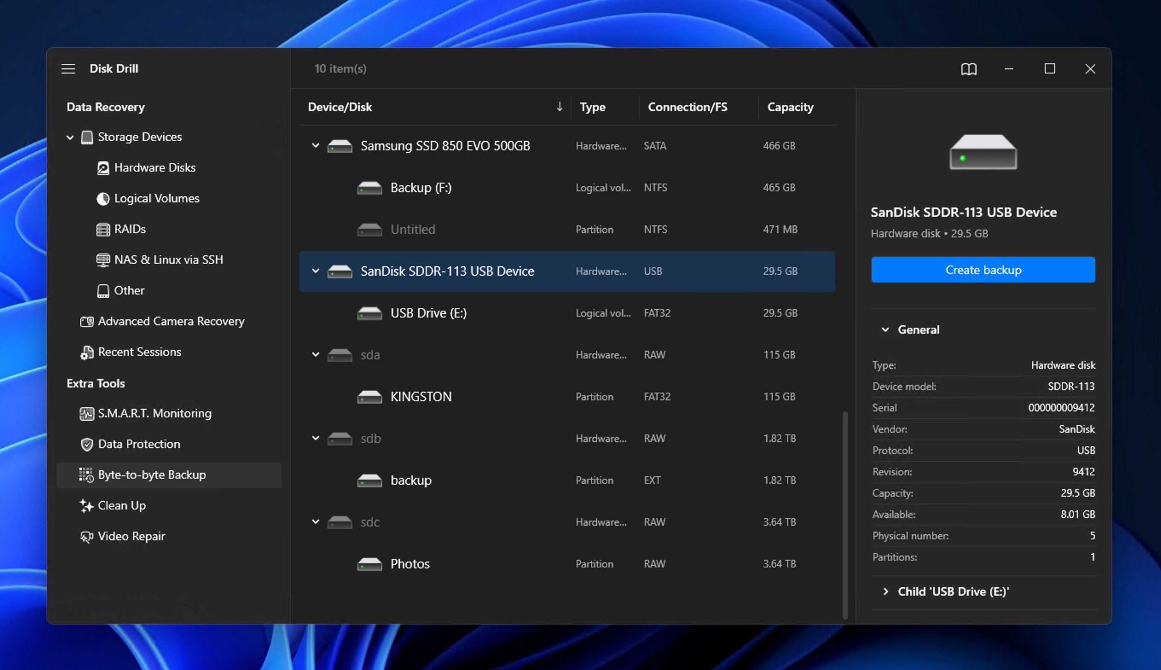Select the KINGSTON partition row
The height and width of the screenshot is (670, 1161).
pos(567,396)
